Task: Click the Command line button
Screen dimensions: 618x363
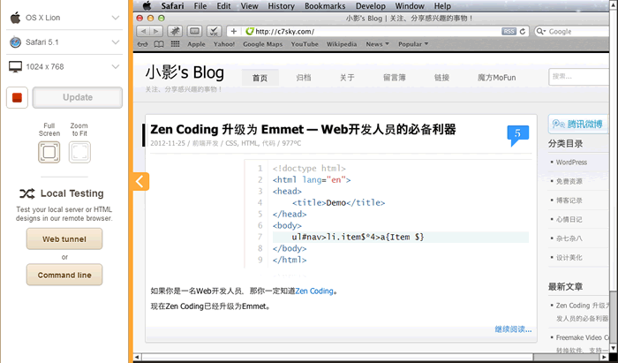Action: (64, 275)
